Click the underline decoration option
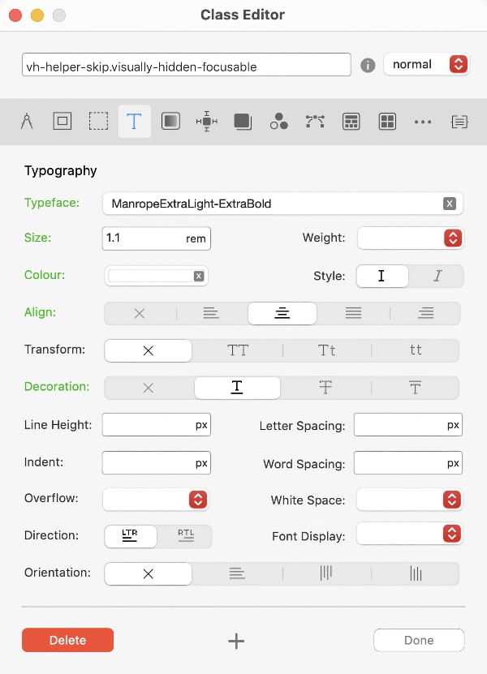 (237, 387)
